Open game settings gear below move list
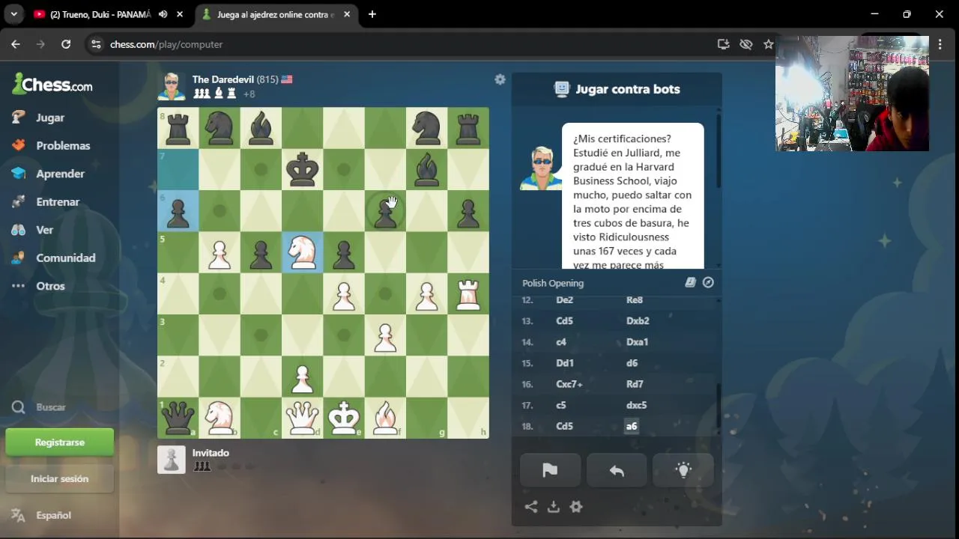The width and height of the screenshot is (959, 539). pos(576,507)
